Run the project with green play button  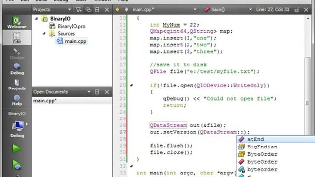[17, 148]
